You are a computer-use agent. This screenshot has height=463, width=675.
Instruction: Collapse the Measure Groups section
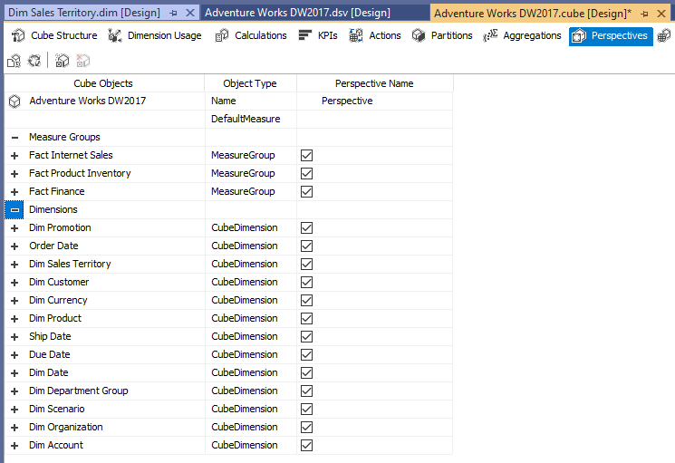14,138
